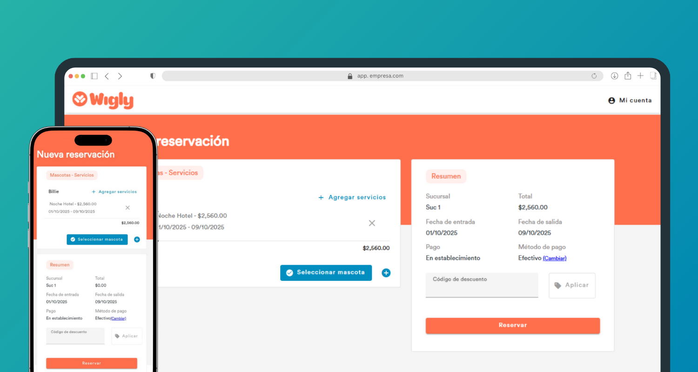Open browser downloads icon
The width and height of the screenshot is (698, 372).
click(614, 76)
